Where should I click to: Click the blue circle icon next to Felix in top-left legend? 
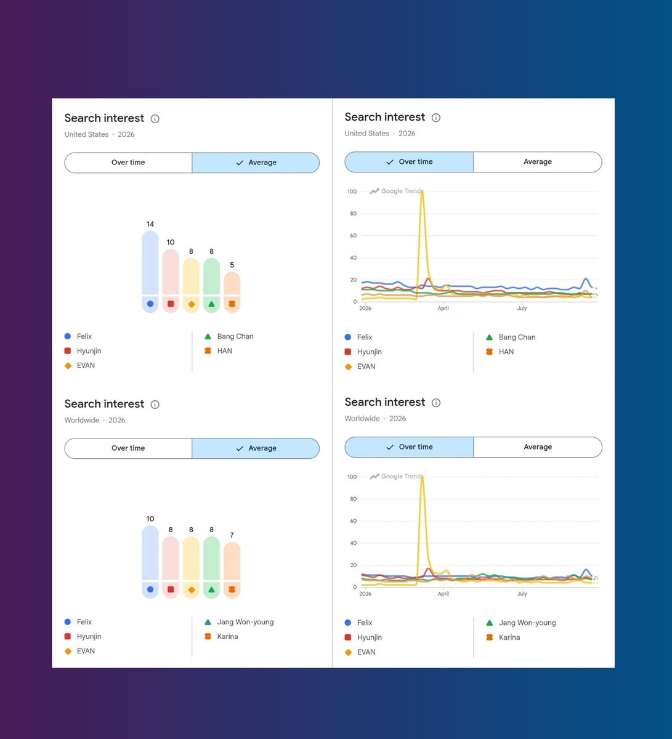point(68,336)
